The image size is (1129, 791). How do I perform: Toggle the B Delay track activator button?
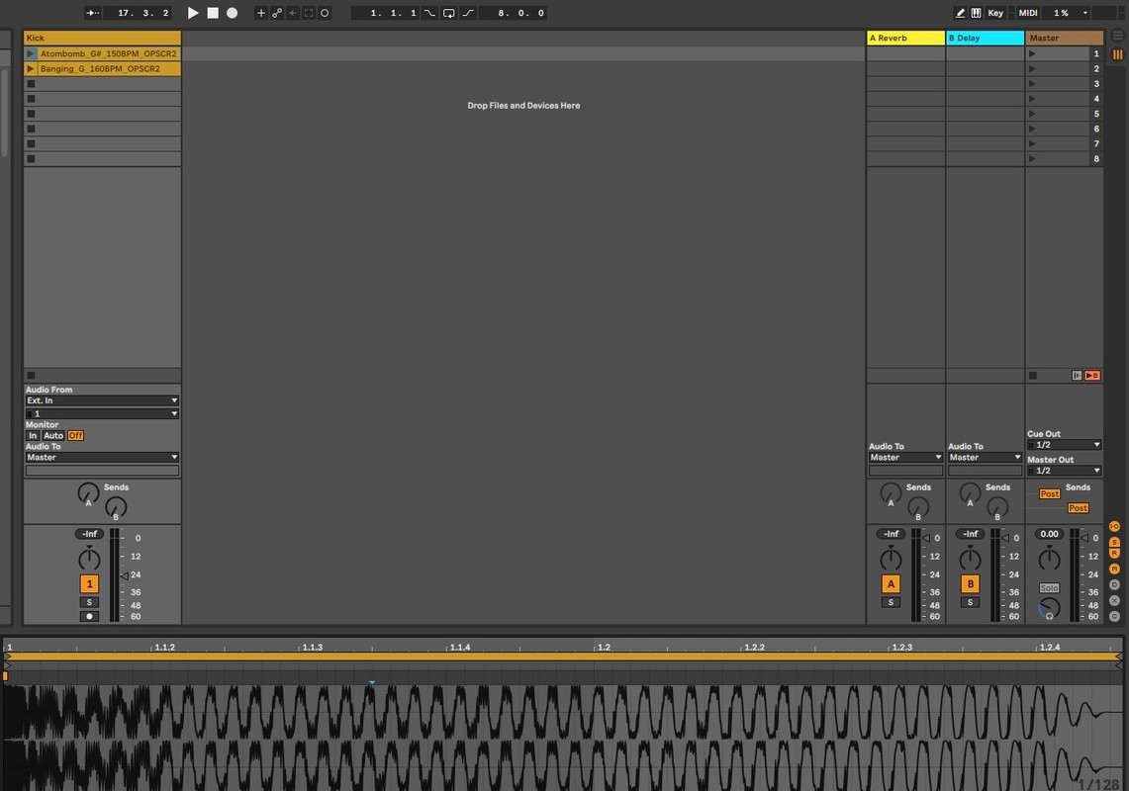(970, 584)
